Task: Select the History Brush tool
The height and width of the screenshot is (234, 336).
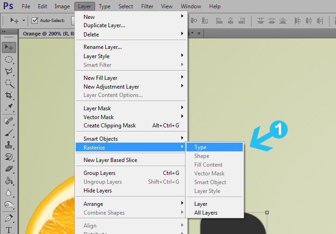Action: tap(9, 157)
